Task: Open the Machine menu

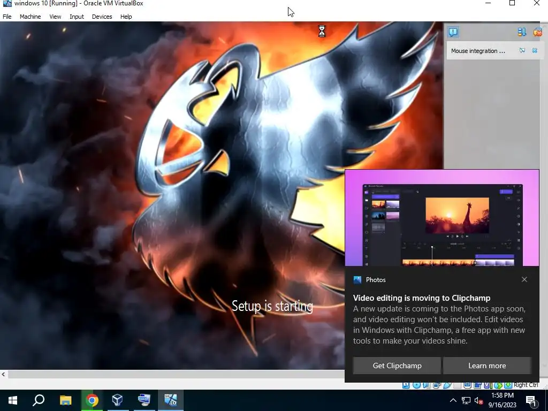Action: click(x=30, y=17)
